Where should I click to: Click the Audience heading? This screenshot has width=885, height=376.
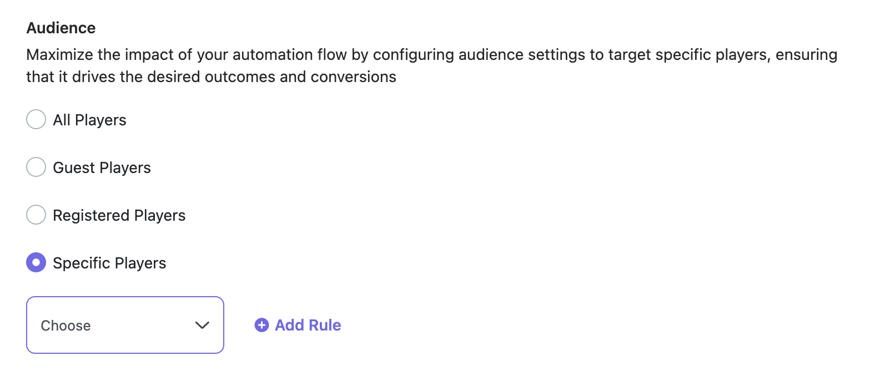pos(61,28)
